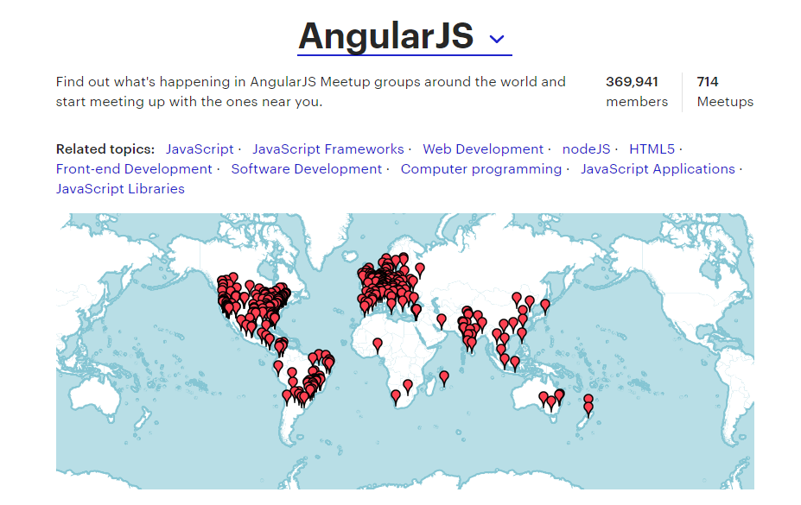Click the AngularJS Meetup groups description text
The width and height of the screenshot is (801, 505).
[x=310, y=92]
